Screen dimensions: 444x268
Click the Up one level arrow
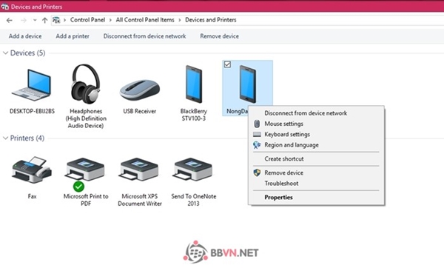[44, 21]
